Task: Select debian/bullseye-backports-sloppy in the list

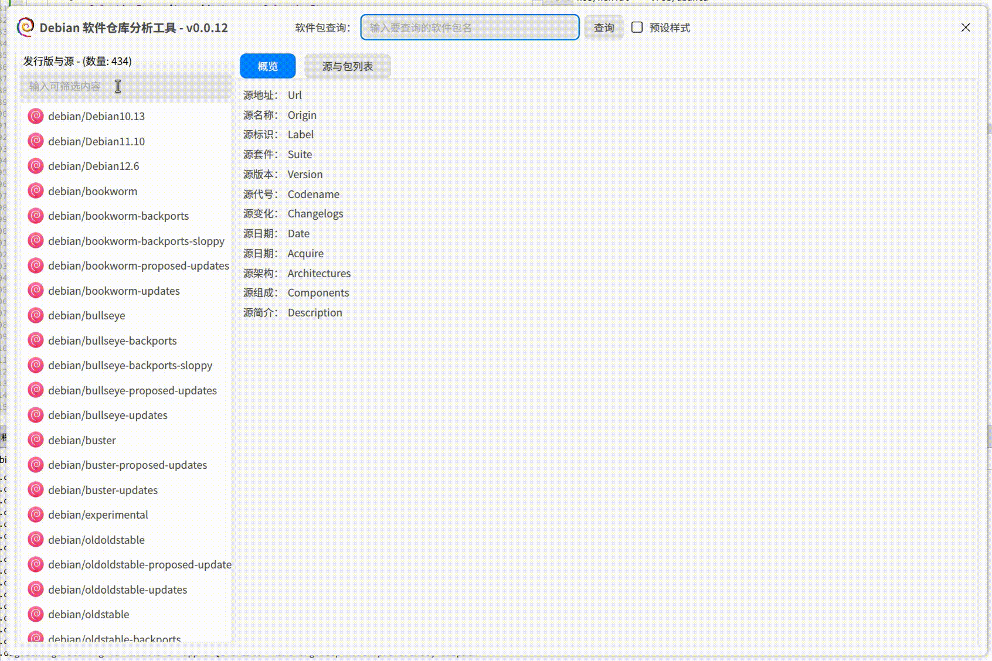Action: pyautogui.click(x=126, y=365)
